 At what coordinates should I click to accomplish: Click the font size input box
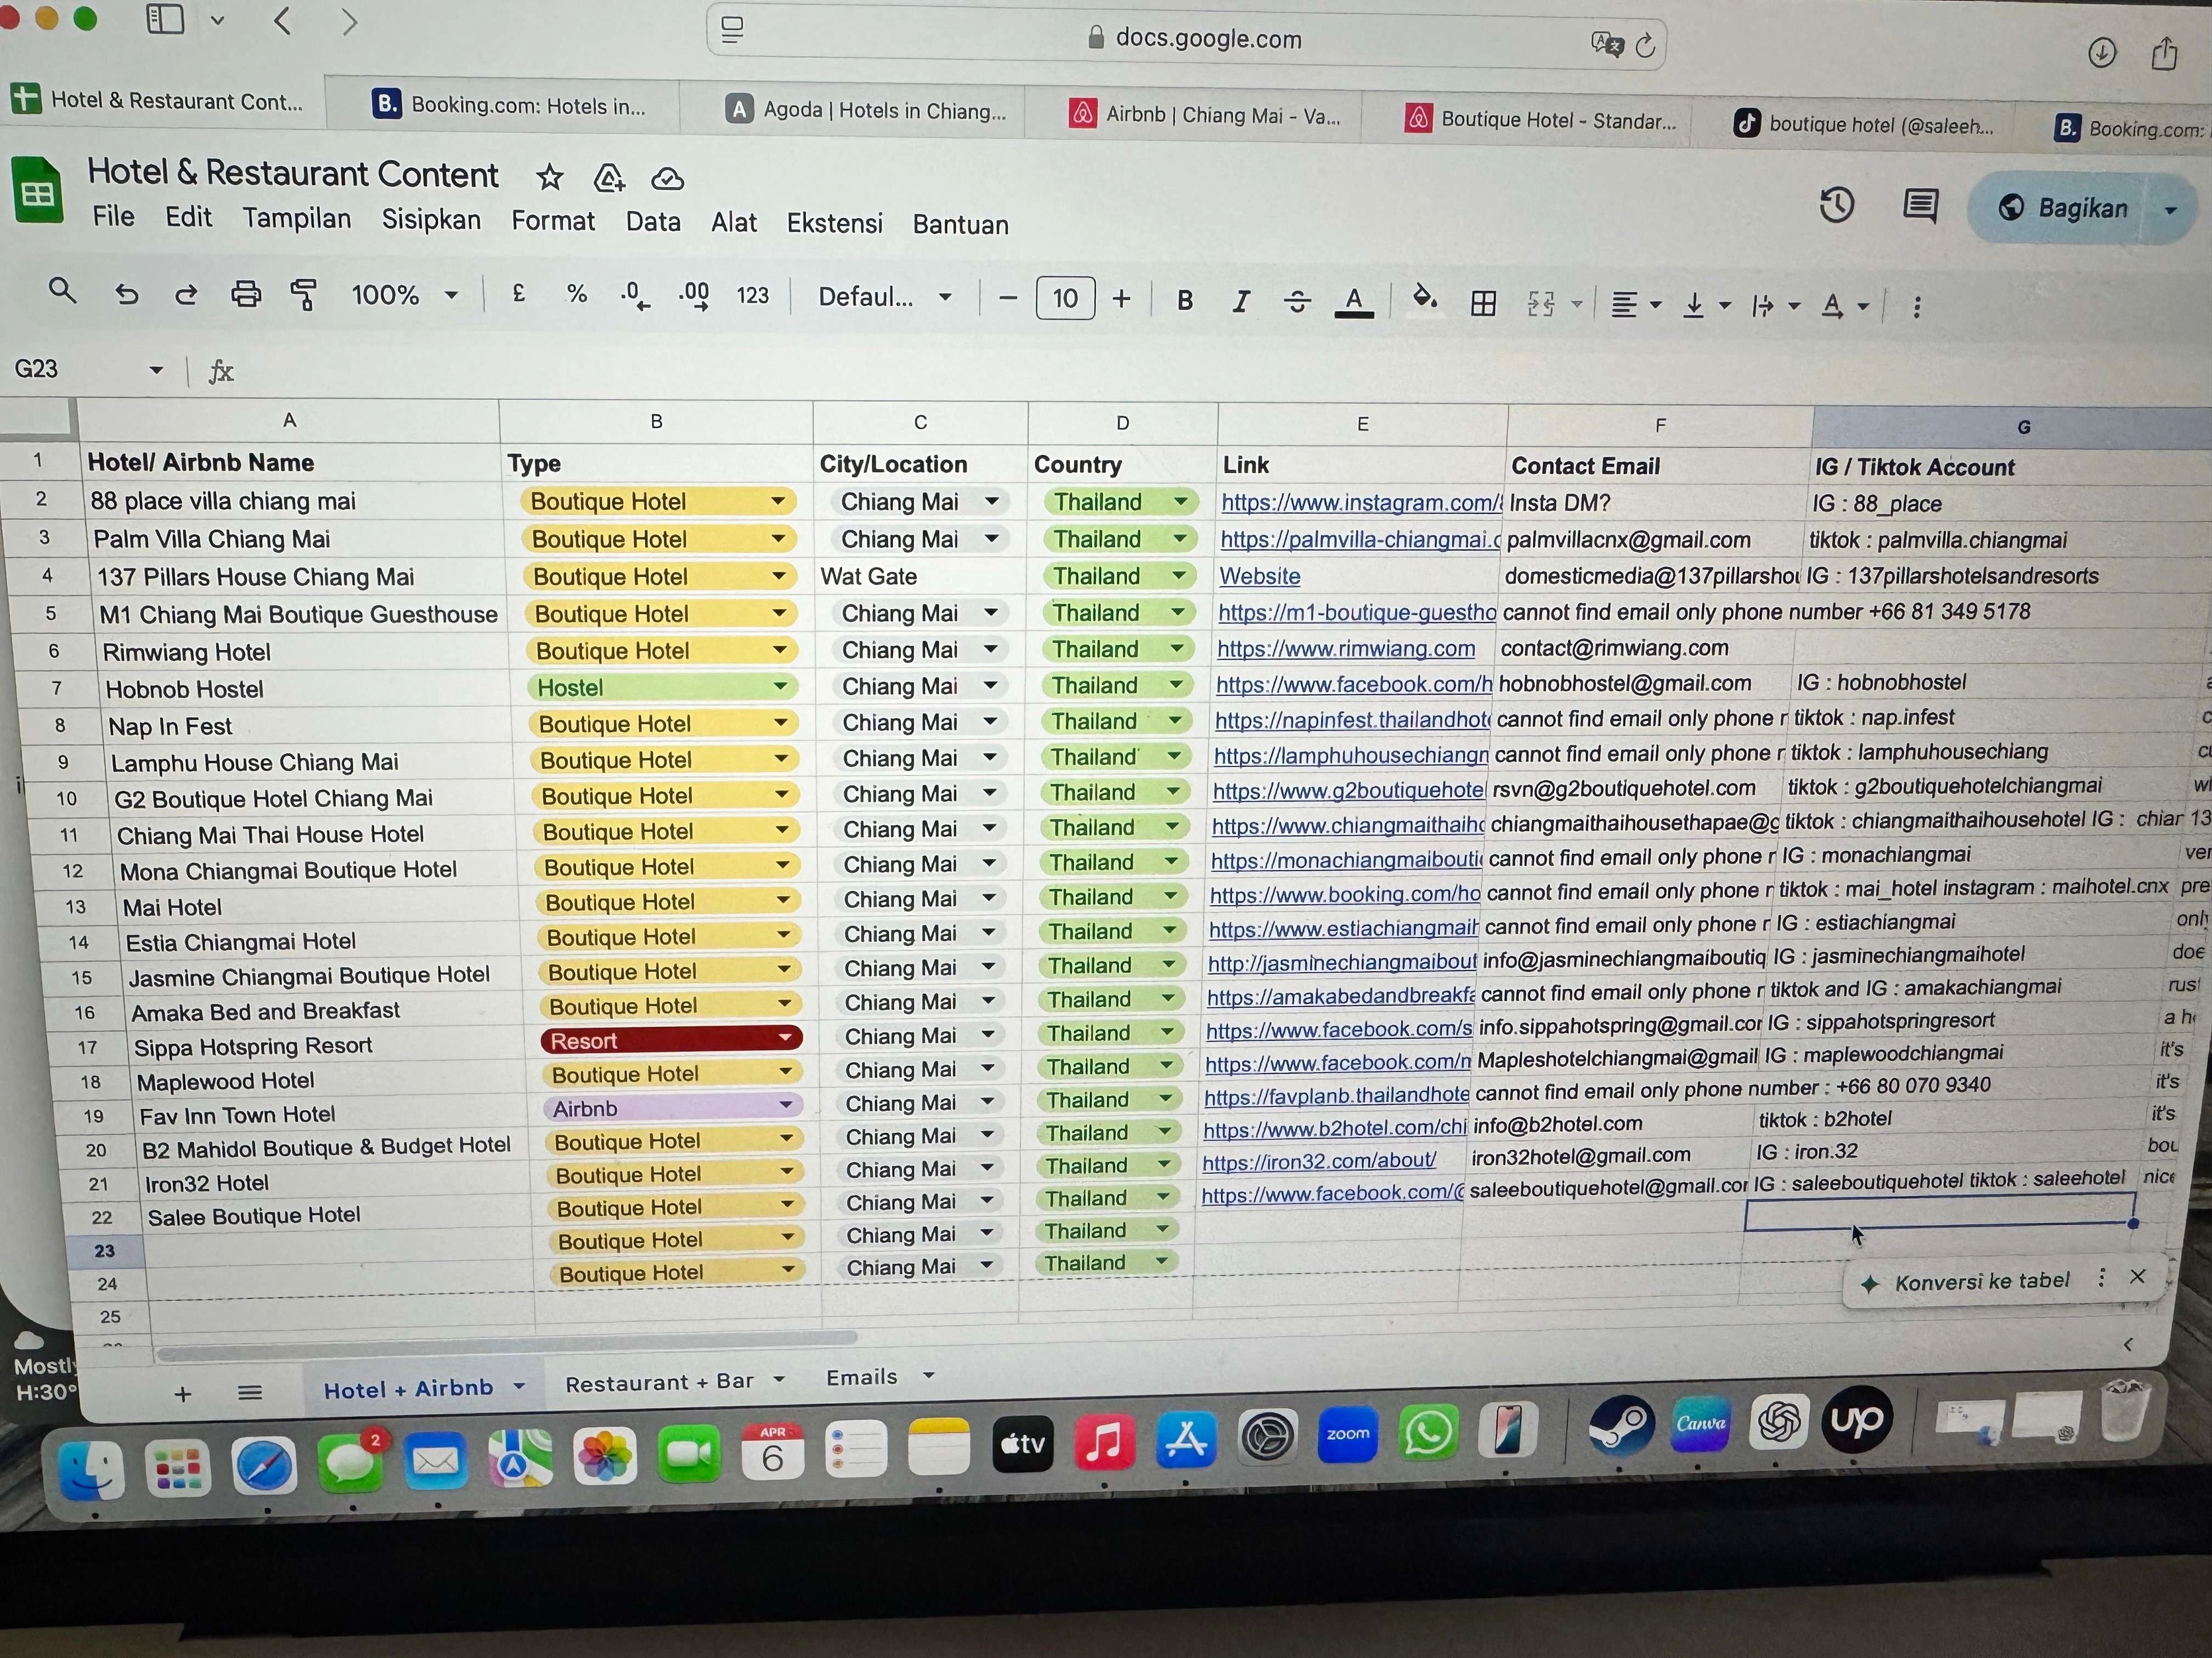1065,298
